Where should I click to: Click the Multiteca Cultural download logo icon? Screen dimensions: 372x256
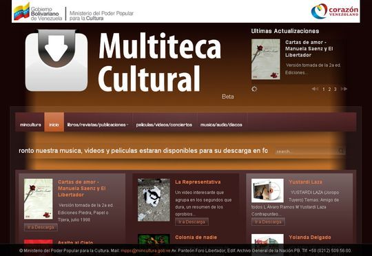click(x=56, y=60)
